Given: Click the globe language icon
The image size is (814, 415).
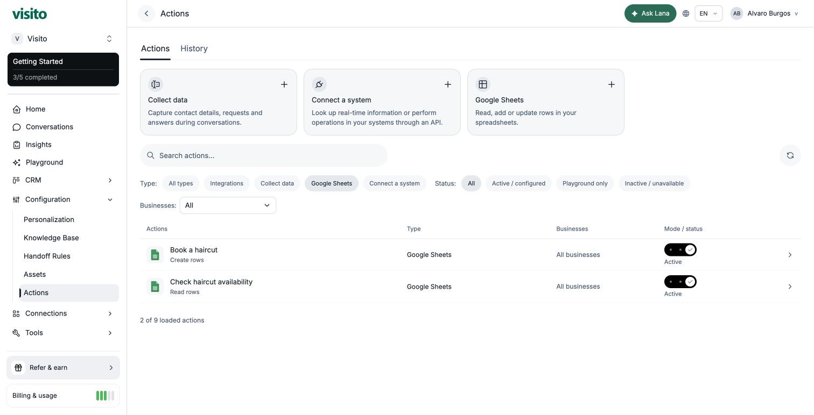Looking at the screenshot, I should click(686, 13).
